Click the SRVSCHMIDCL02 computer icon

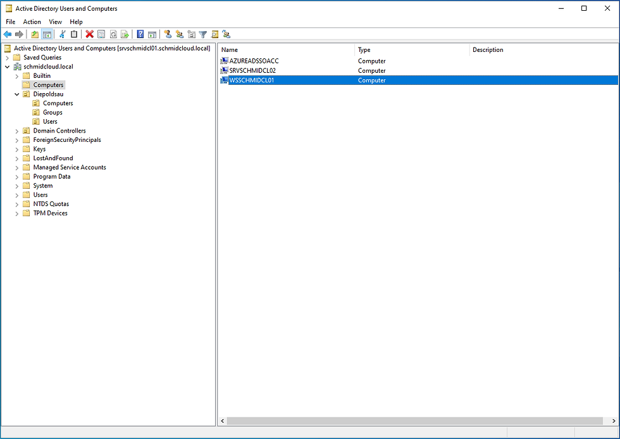tap(224, 70)
